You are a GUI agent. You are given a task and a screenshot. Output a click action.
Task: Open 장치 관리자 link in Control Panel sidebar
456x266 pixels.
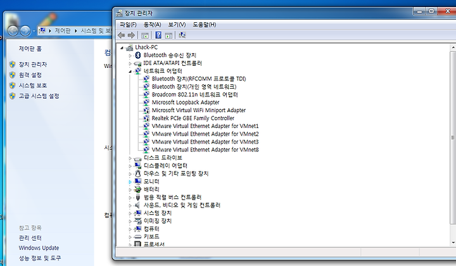click(33, 65)
